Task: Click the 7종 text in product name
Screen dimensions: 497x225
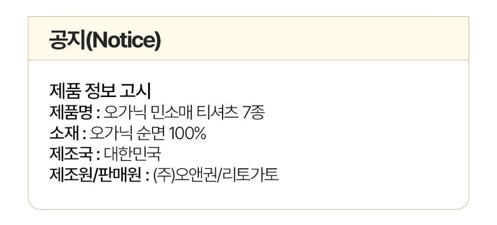Action: (253, 113)
